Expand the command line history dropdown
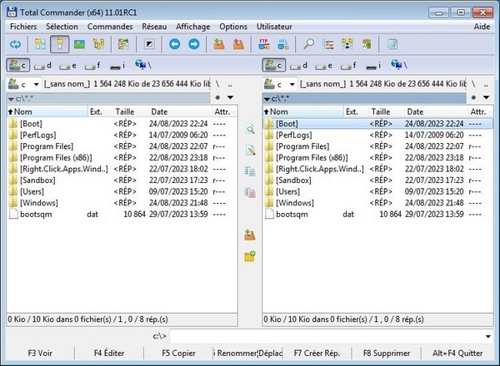This screenshot has height=366, width=500. coord(491,335)
